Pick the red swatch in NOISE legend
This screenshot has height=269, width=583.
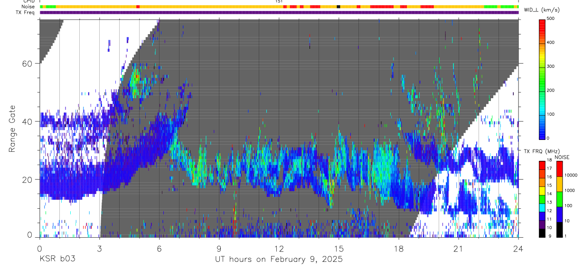(x=559, y=168)
